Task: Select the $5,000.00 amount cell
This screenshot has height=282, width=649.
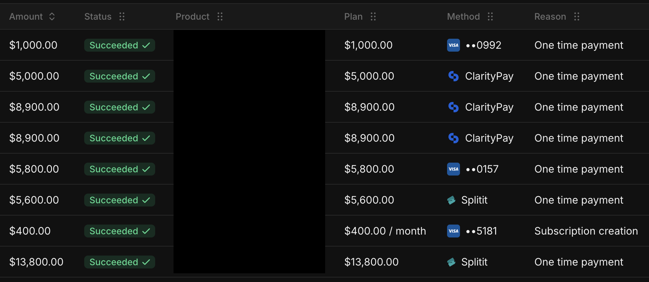Action: coord(34,76)
